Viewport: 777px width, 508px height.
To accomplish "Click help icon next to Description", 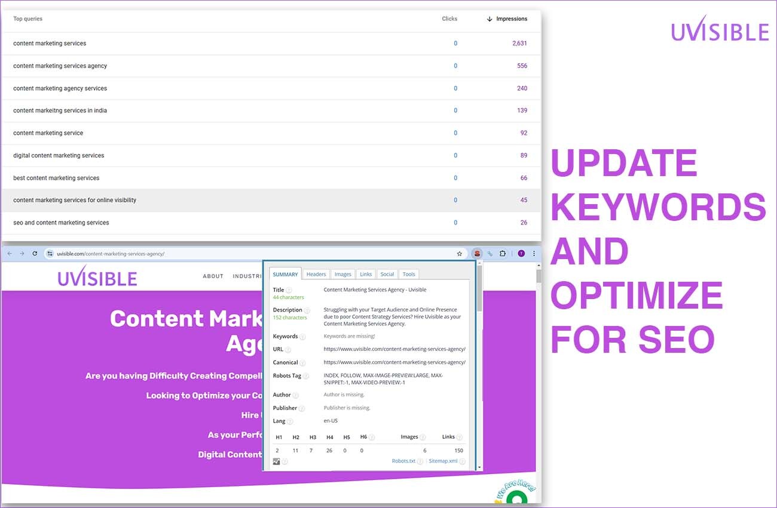I will (307, 310).
